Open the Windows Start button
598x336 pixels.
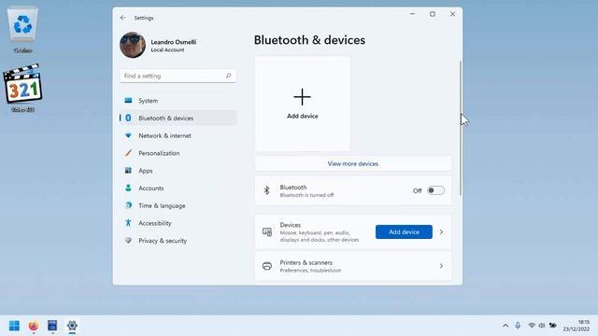click(14, 326)
